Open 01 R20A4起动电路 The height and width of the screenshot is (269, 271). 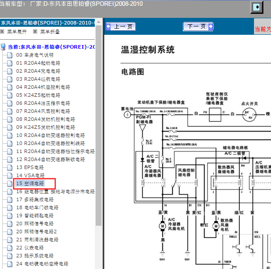point(38,63)
